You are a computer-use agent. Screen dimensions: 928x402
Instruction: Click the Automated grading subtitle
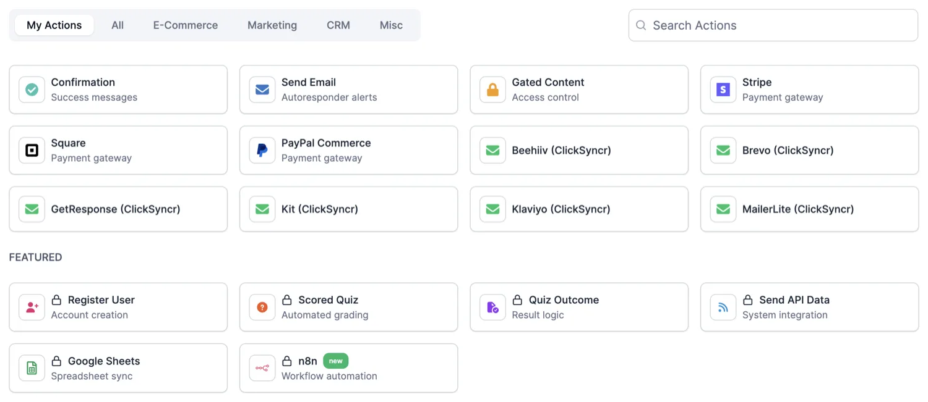[325, 315]
